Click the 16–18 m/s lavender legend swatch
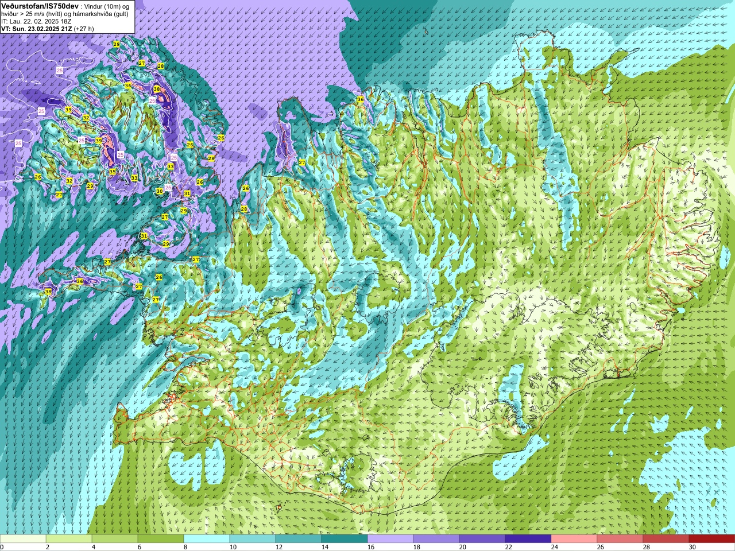 pos(390,539)
